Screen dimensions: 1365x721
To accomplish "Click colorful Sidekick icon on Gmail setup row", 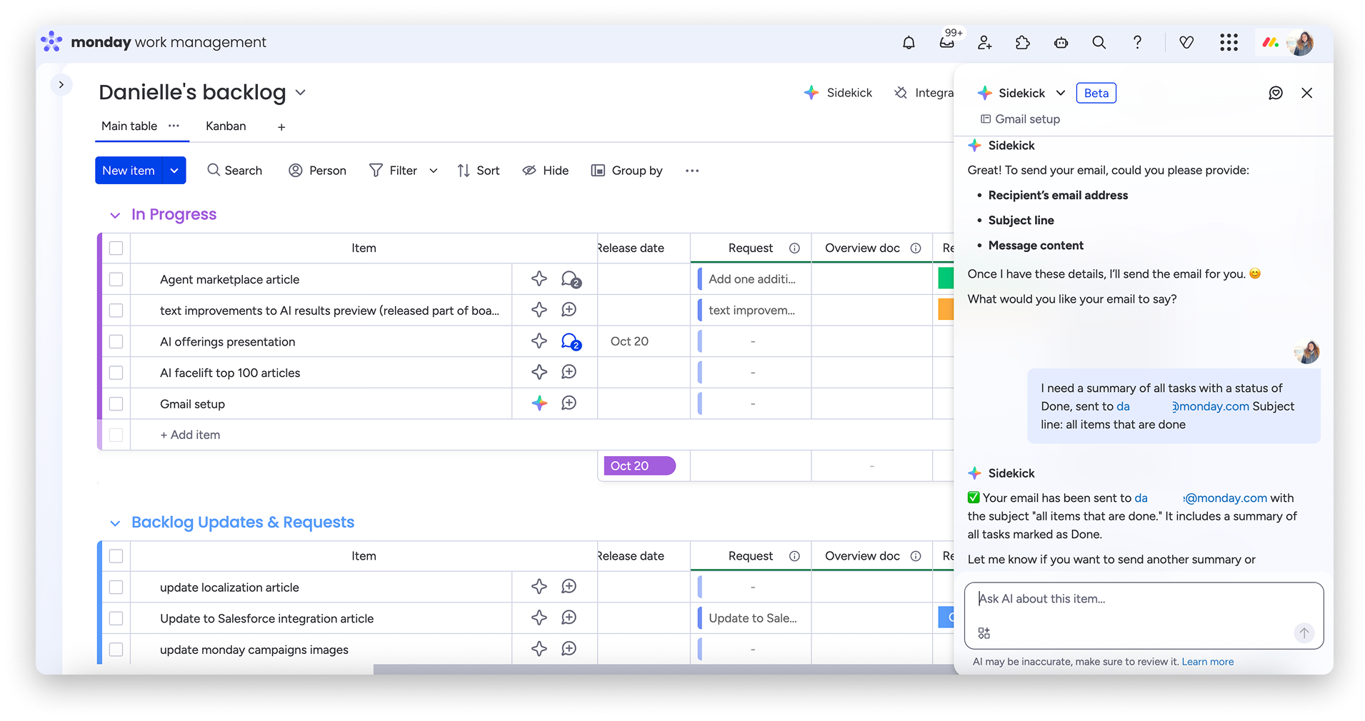I will tap(539, 403).
